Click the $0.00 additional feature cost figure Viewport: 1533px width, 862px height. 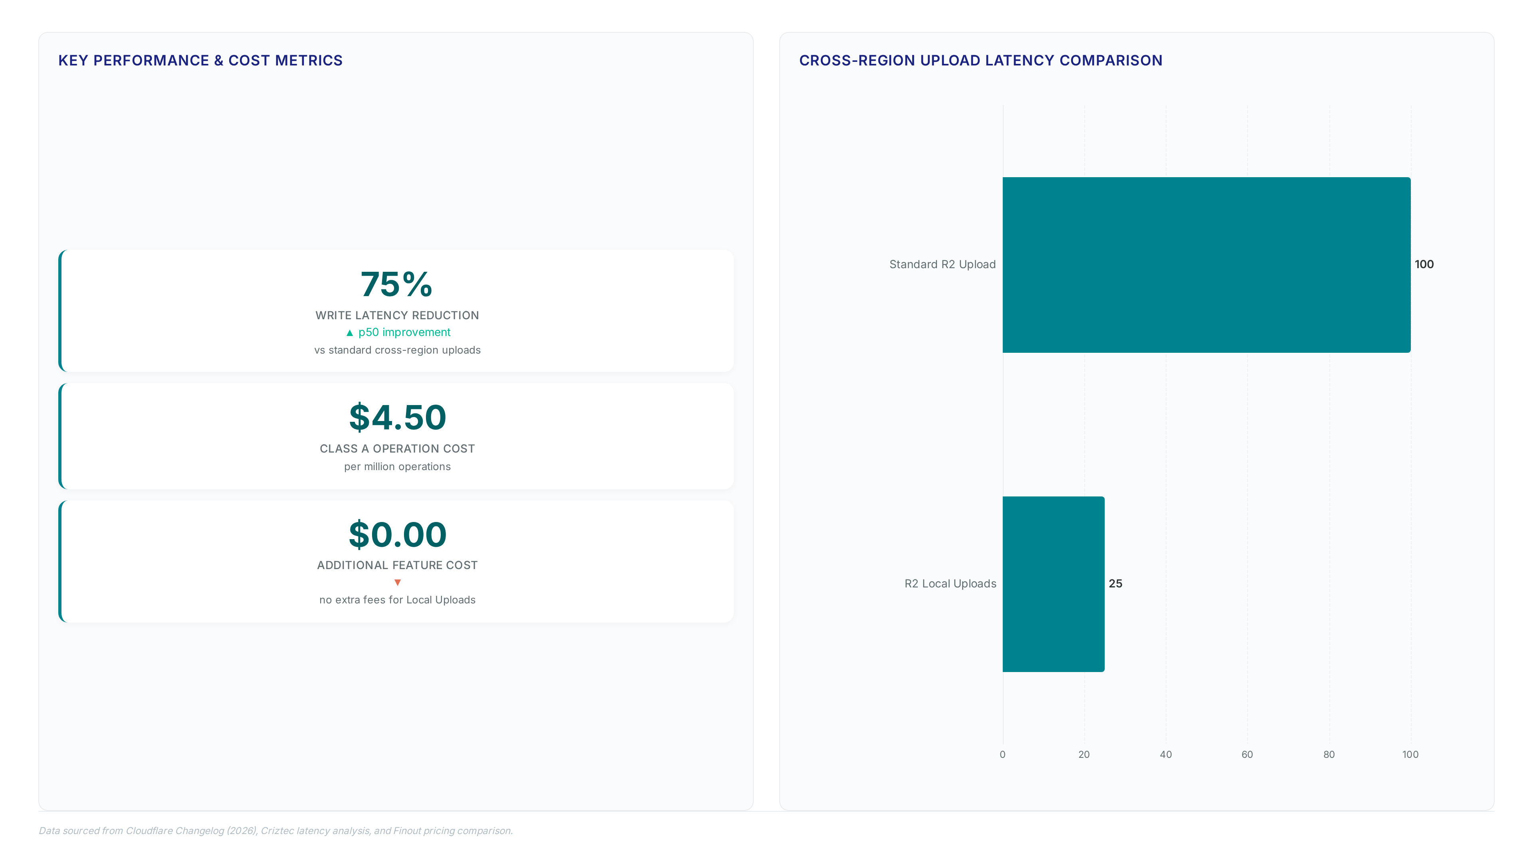[x=397, y=534]
